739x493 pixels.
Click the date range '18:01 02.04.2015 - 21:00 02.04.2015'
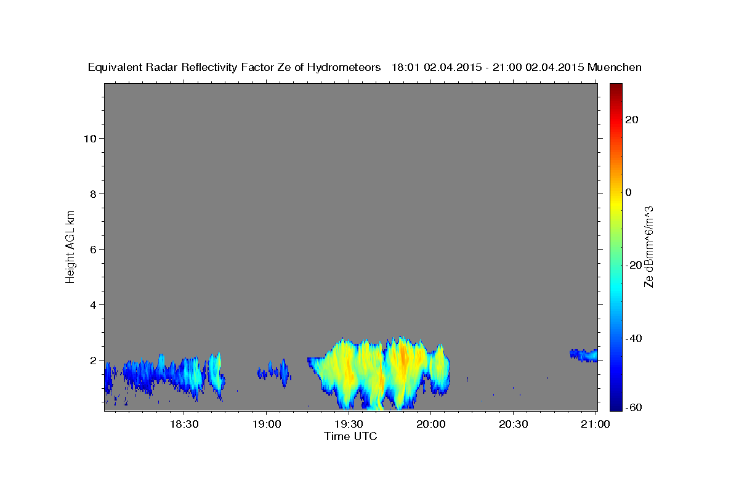click(x=488, y=67)
